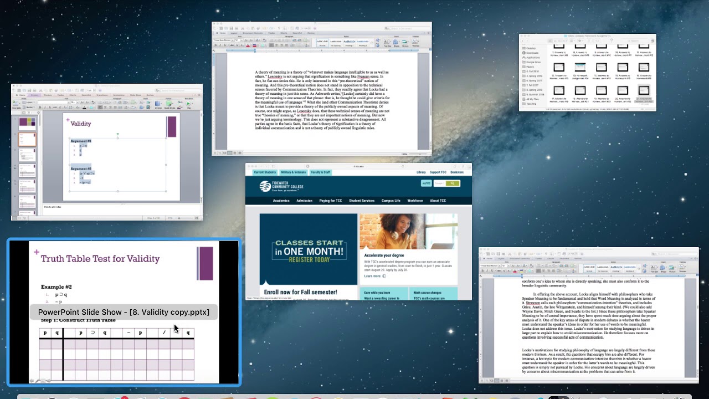The image size is (709, 399).
Task: Open the Applications item in Finder sidebar
Action: pyautogui.click(x=535, y=58)
